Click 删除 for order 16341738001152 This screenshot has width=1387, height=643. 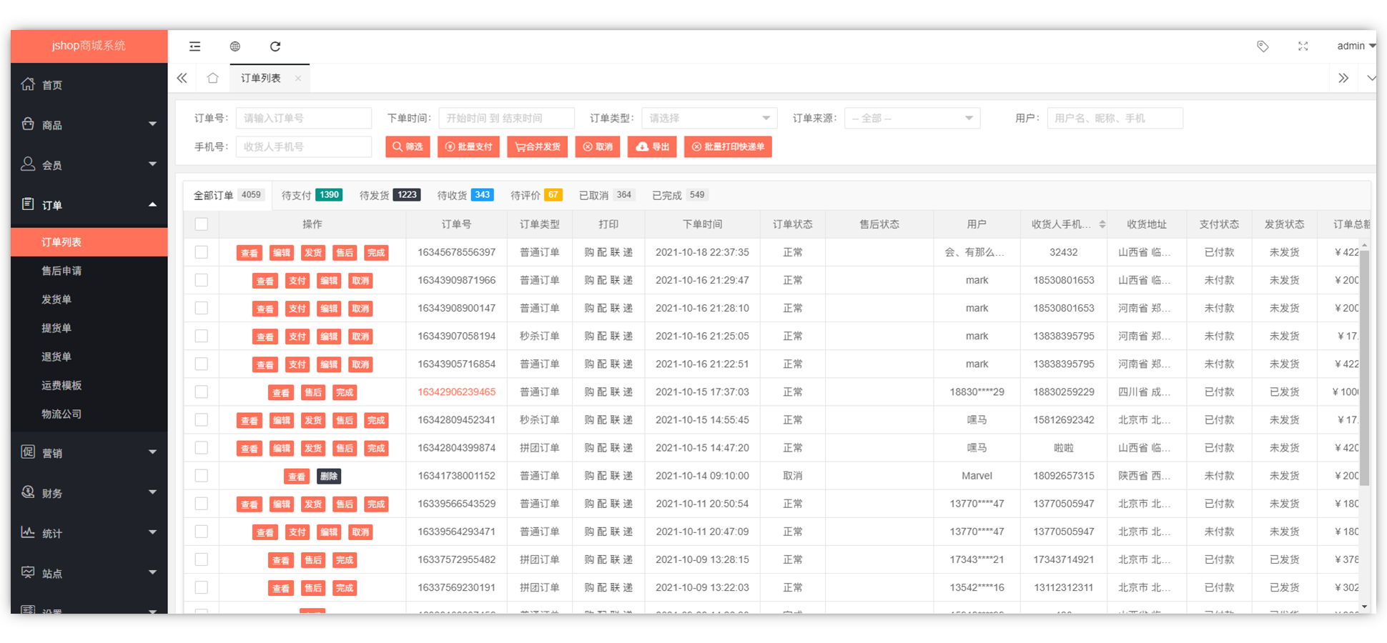(x=329, y=477)
